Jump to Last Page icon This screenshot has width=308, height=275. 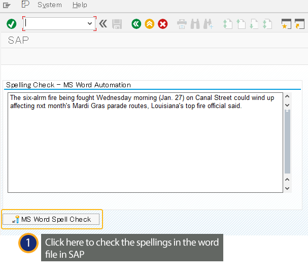(x=267, y=24)
